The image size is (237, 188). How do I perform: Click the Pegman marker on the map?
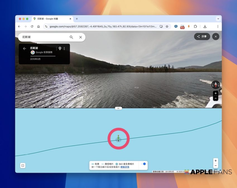[118, 138]
